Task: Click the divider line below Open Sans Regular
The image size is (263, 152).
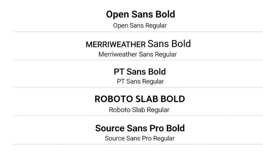Action: pos(138,32)
